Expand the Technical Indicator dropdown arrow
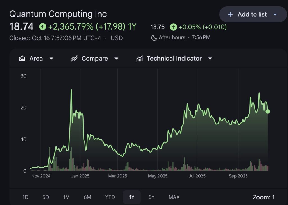The width and height of the screenshot is (288, 205). click(x=210, y=59)
